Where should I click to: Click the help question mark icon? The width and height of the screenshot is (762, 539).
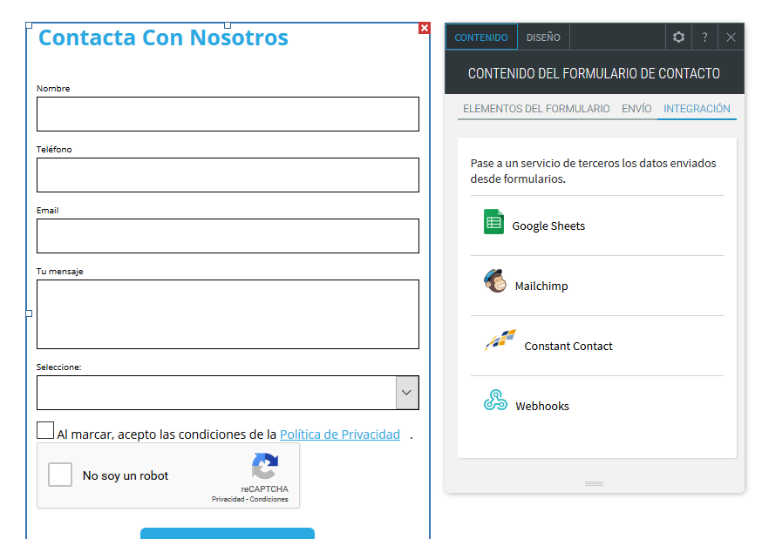click(704, 37)
